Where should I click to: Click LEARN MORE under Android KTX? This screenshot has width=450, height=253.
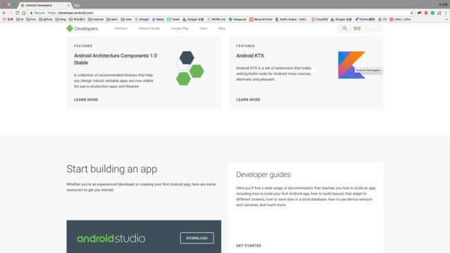tap(249, 100)
